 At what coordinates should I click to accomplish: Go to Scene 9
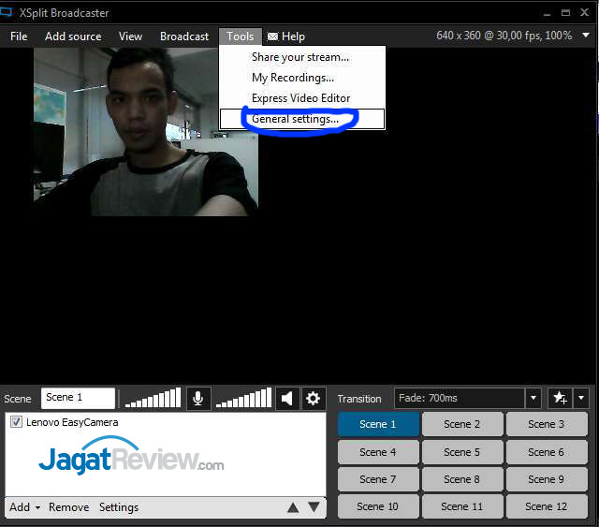(x=547, y=479)
